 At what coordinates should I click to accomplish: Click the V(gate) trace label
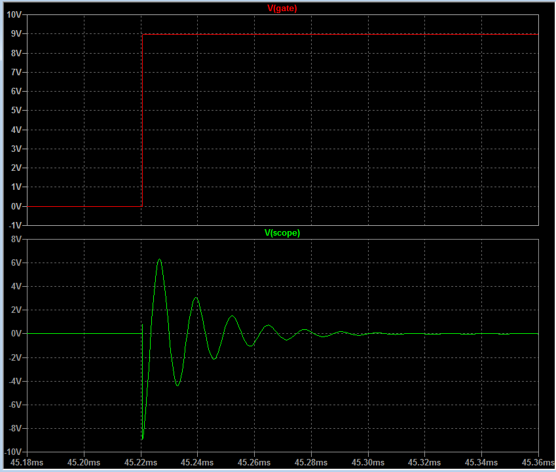point(282,8)
